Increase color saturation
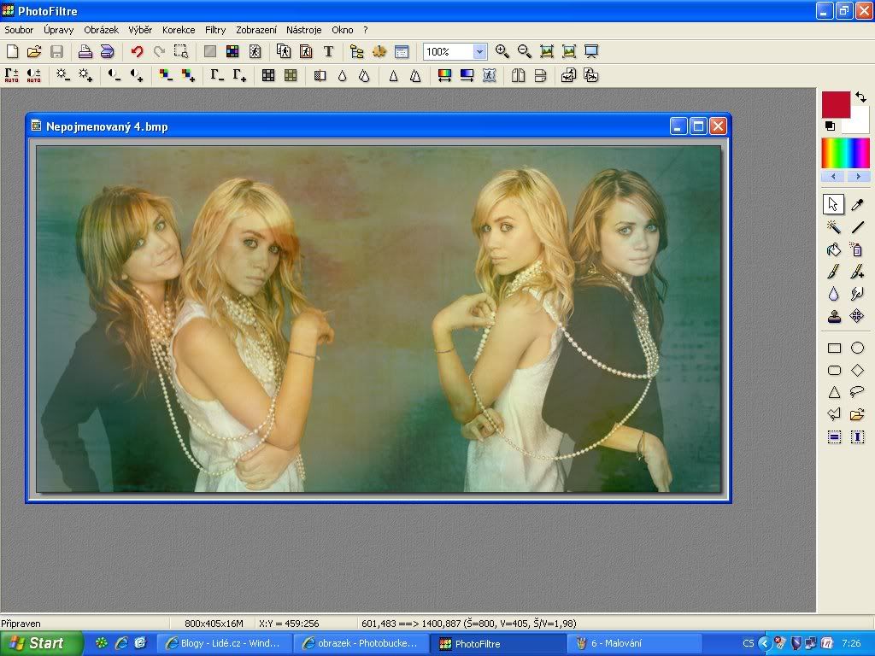875x656 pixels. tap(188, 75)
